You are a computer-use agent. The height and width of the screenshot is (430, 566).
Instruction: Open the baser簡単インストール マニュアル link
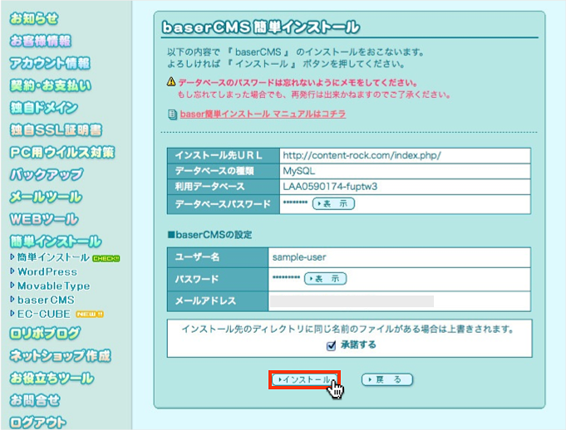point(263,115)
